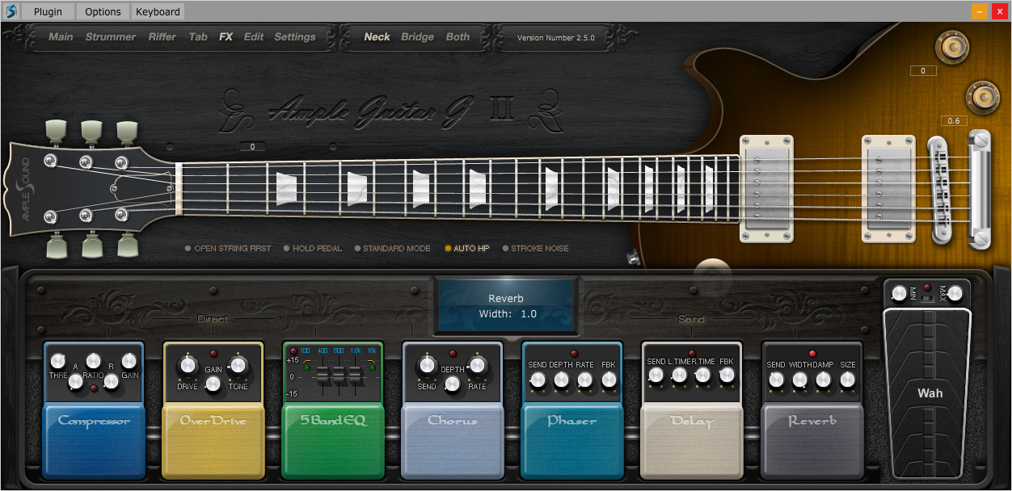Click the Delay FBK knob
This screenshot has width=1012, height=491.
[x=727, y=376]
